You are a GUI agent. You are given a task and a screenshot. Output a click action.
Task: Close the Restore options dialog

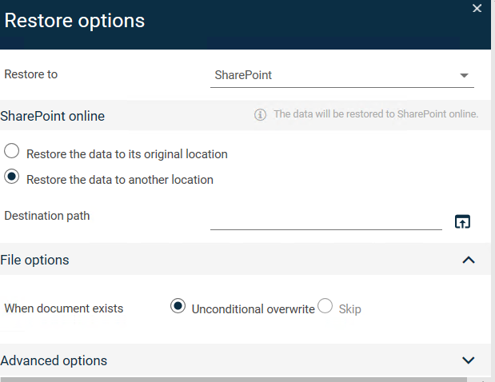coord(477,9)
